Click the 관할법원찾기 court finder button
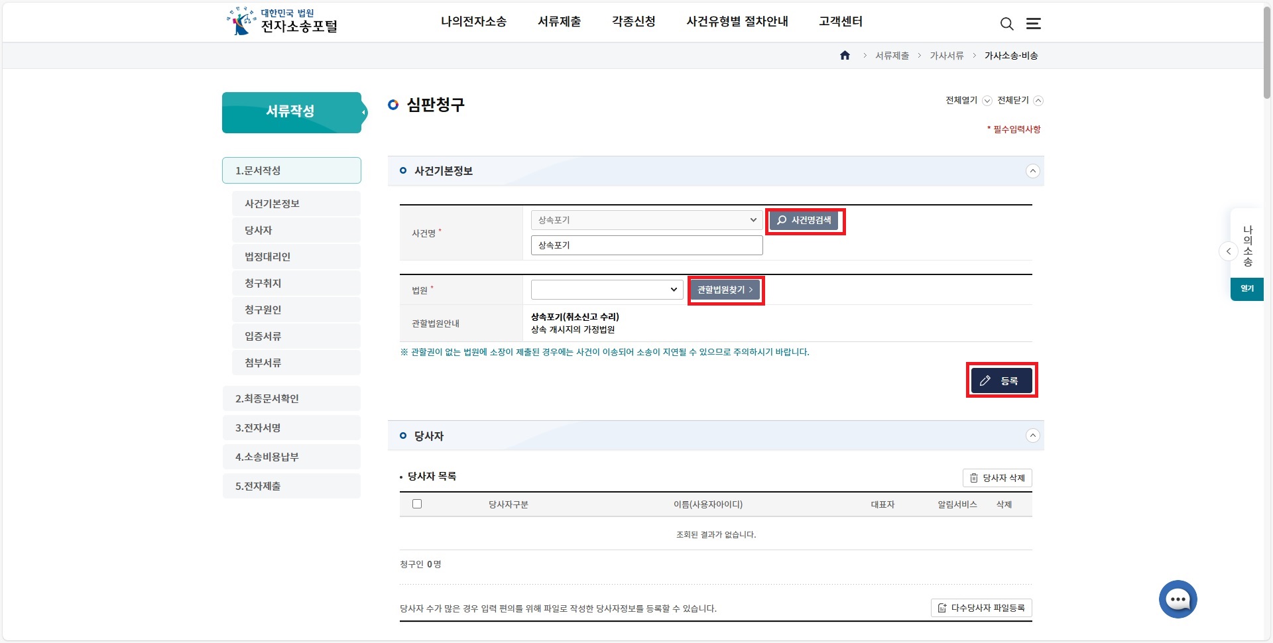 725,290
